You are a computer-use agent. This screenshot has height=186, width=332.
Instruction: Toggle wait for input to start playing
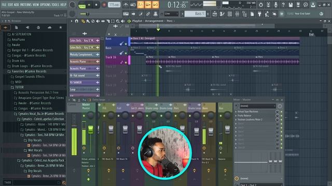[133, 5]
